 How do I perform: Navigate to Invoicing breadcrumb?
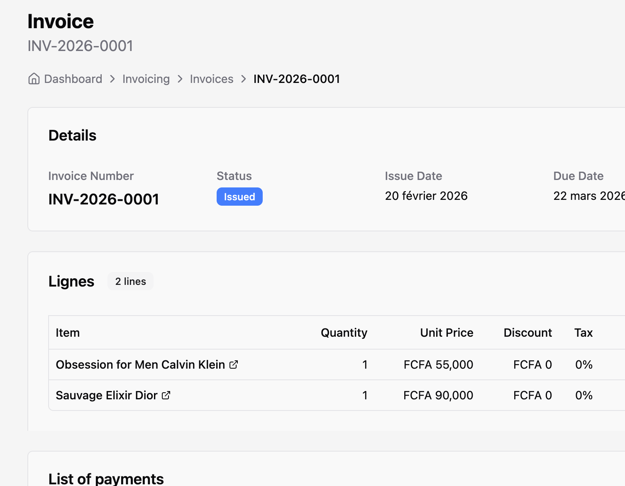[146, 79]
